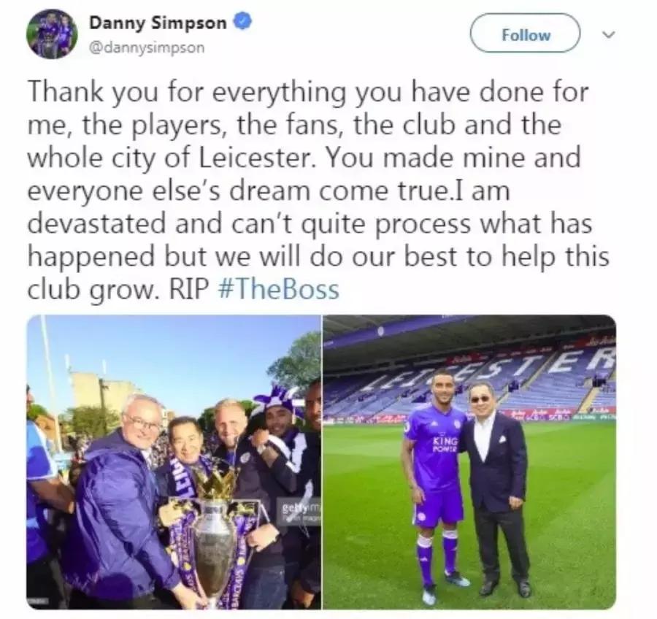Open the @dannysimpson handle link

point(147,47)
